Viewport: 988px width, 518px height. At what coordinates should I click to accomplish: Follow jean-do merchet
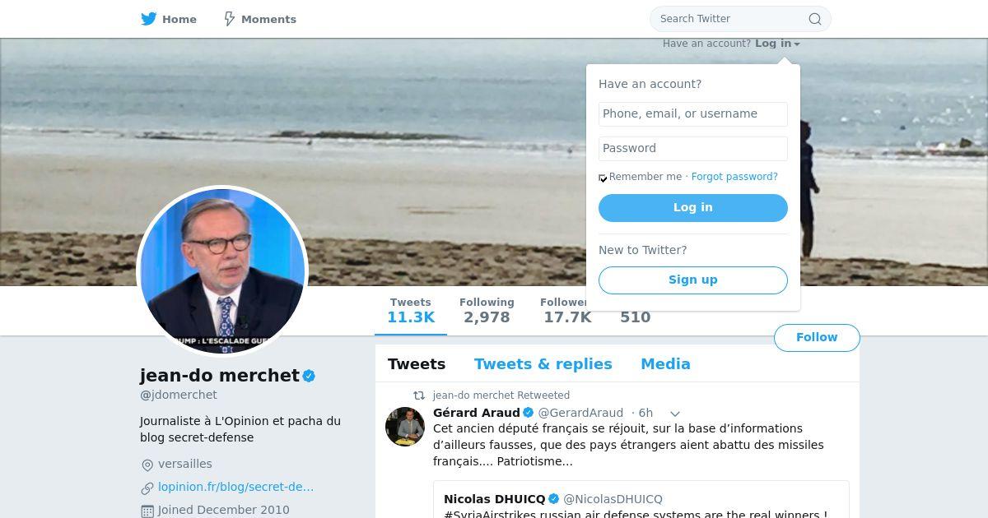point(817,338)
